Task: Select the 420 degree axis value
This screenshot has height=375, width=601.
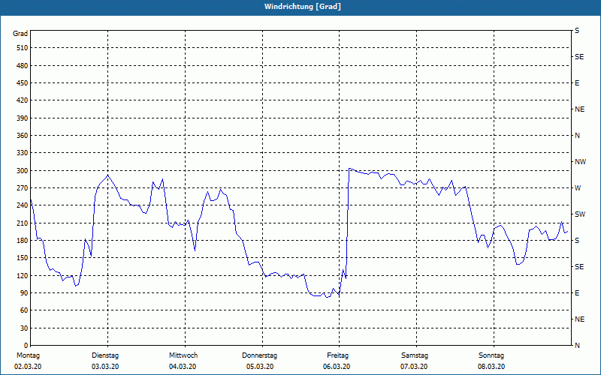Action: pyautogui.click(x=23, y=100)
